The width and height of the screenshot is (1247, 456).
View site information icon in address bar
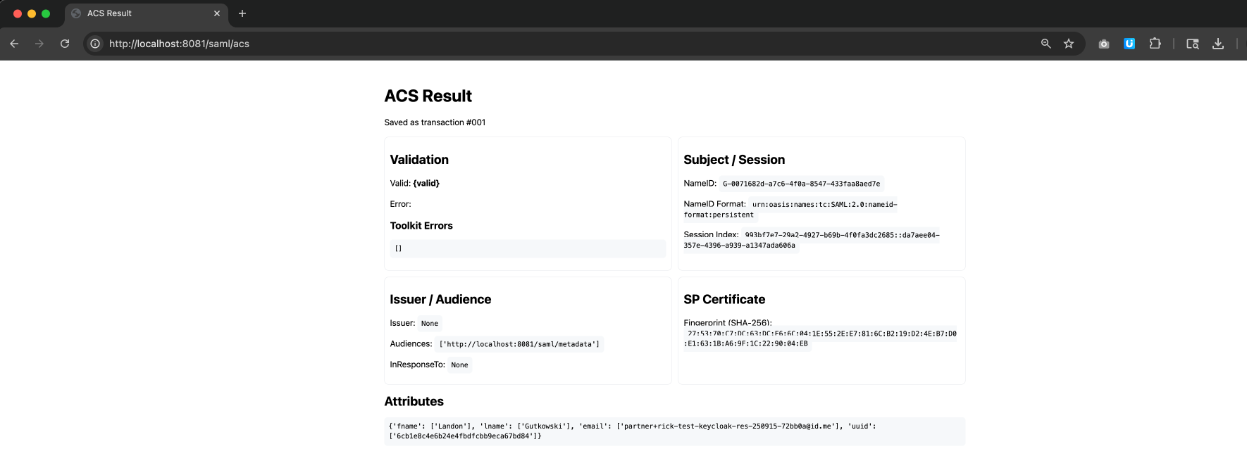point(95,44)
